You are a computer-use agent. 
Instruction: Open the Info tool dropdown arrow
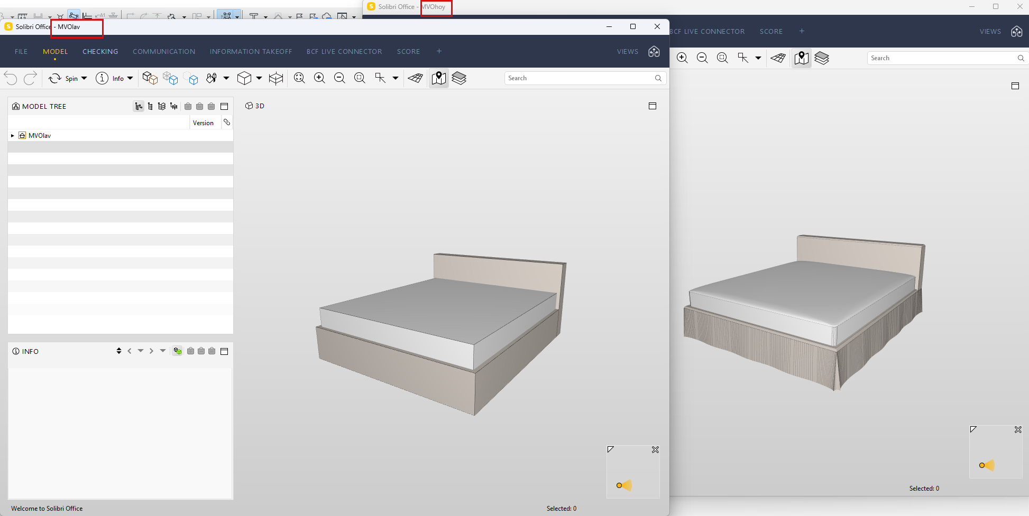pos(130,78)
